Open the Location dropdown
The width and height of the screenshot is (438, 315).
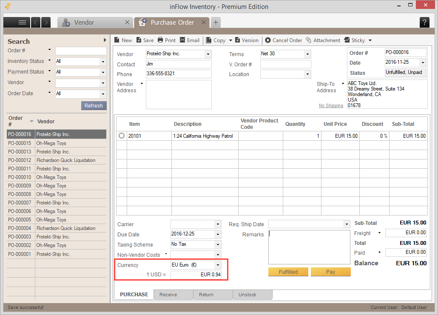click(x=307, y=74)
